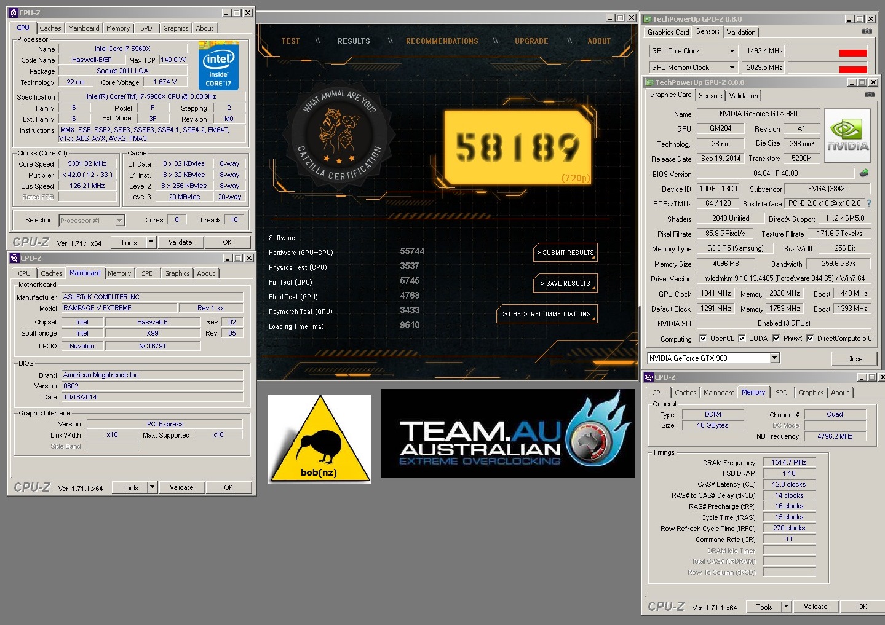Open Graphics tab in CPU-Z Memory window
Viewport: 885px width, 625px height.
(x=811, y=393)
